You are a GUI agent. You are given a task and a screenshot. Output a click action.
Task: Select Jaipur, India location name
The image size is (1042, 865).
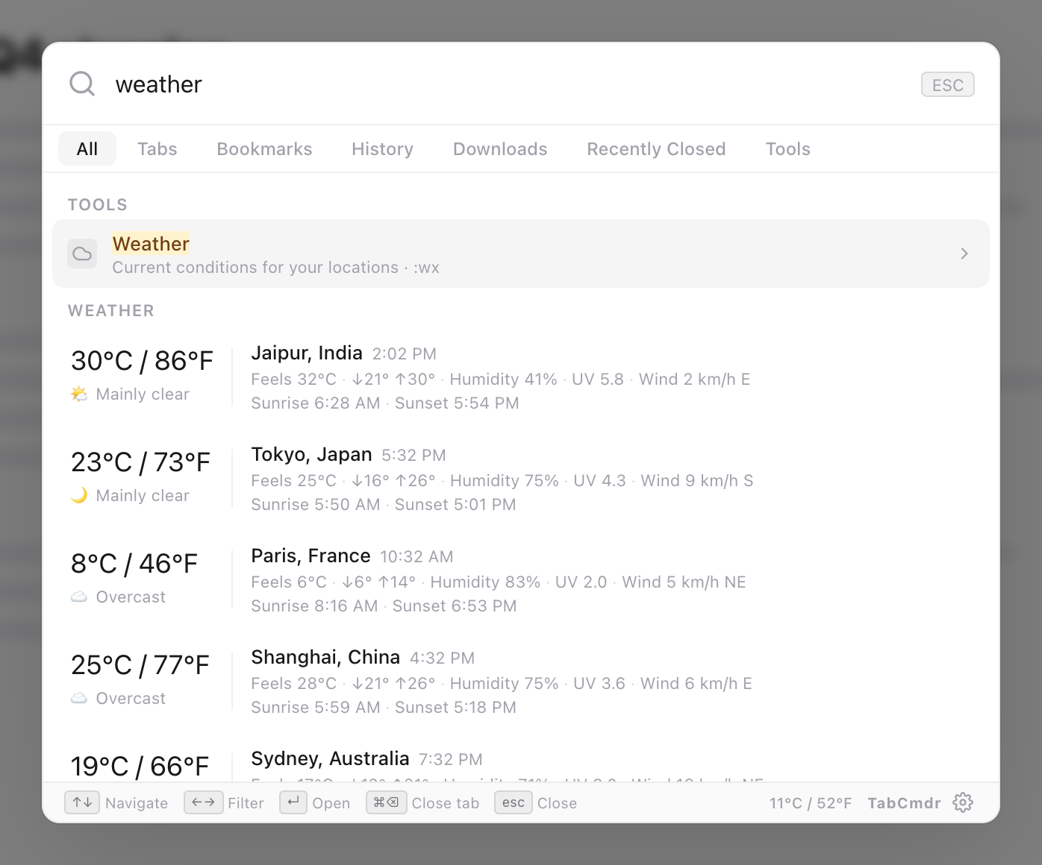[x=307, y=353]
